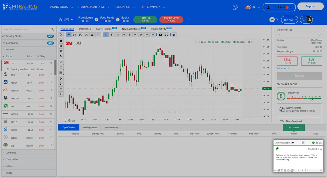This screenshot has width=327, height=178.
Task: Click the Guardian Angel pie chart icon
Action: pyautogui.click(x=279, y=170)
